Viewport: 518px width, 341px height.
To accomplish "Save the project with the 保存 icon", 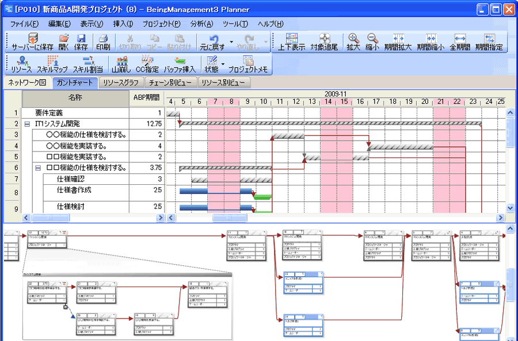I will [81, 42].
